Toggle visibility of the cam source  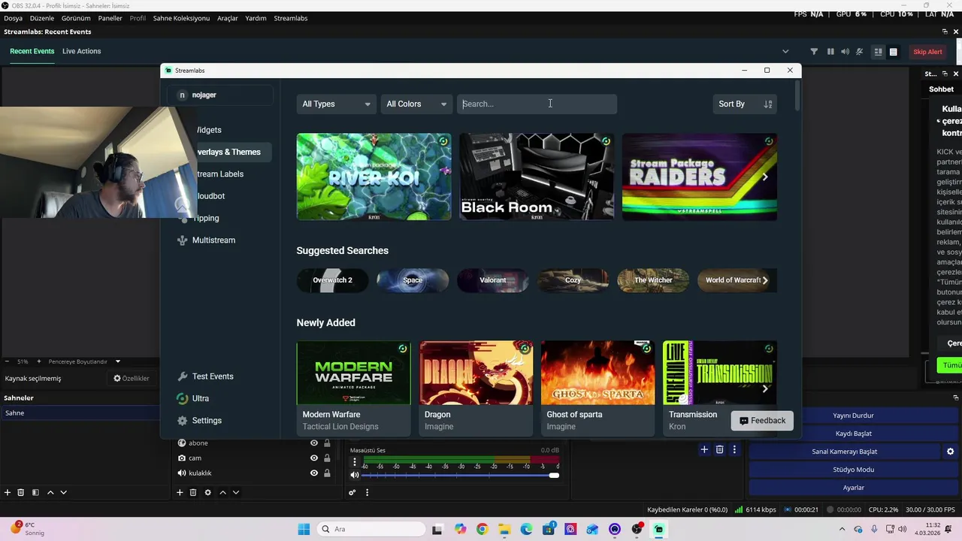(314, 458)
